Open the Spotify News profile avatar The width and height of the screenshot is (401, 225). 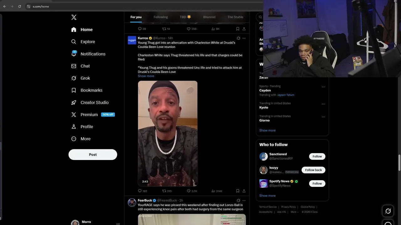(263, 183)
